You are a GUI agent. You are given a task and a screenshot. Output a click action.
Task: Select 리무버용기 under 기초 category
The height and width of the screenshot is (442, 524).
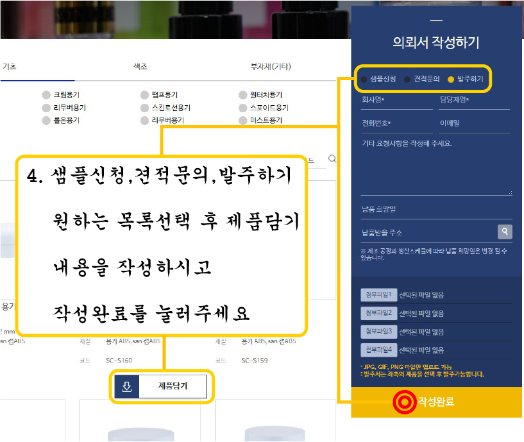coord(64,108)
